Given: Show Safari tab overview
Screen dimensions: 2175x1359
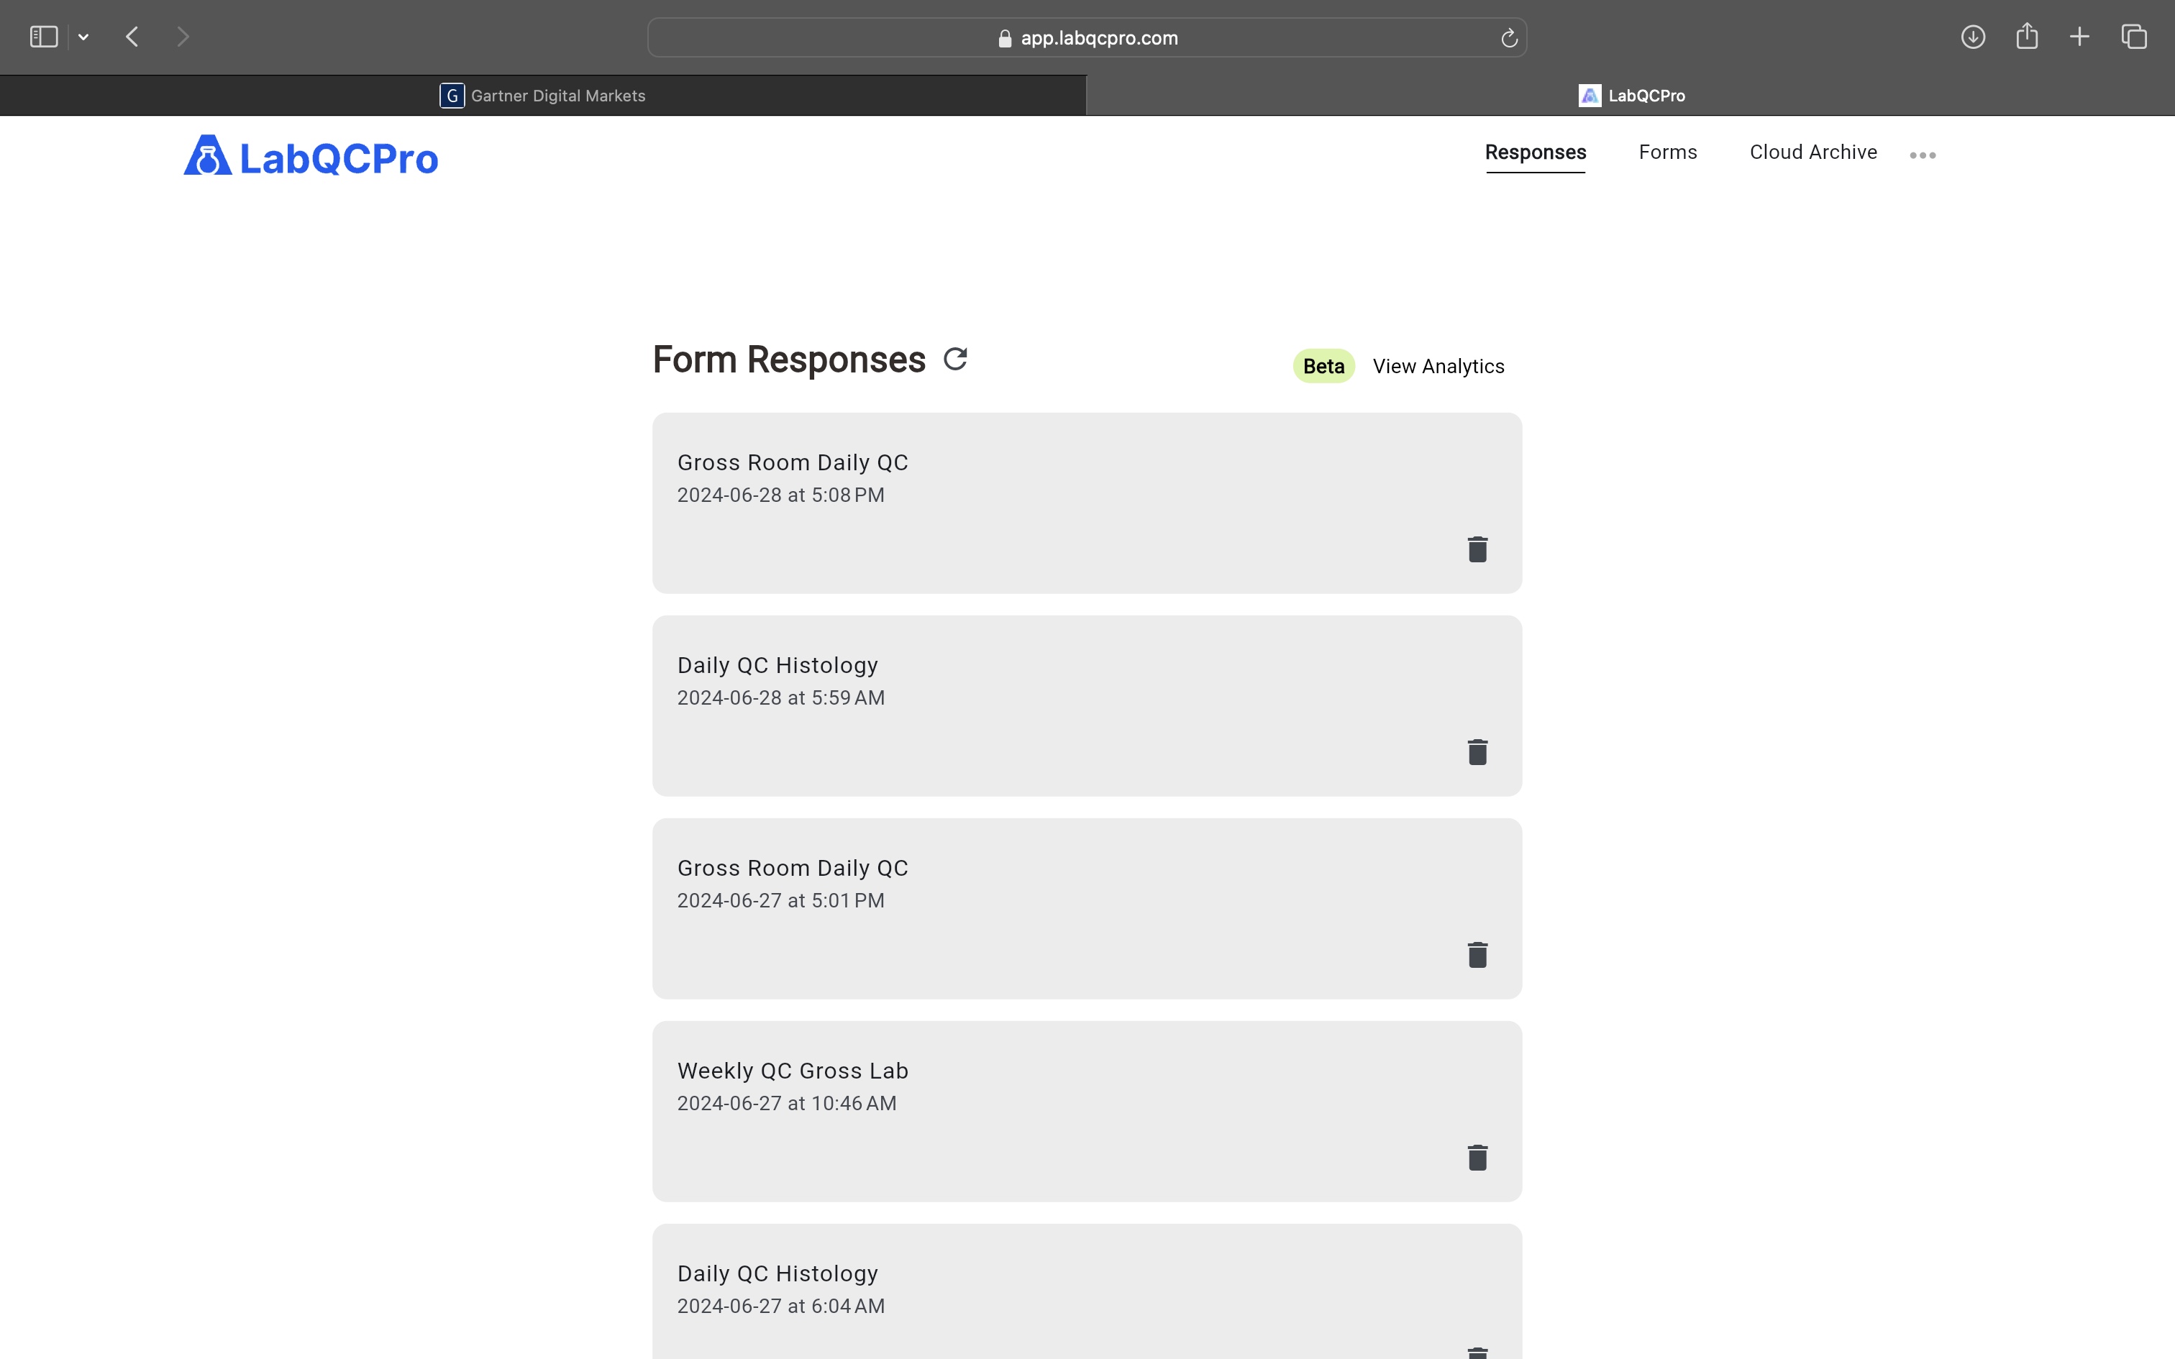Looking at the screenshot, I should (x=2134, y=37).
